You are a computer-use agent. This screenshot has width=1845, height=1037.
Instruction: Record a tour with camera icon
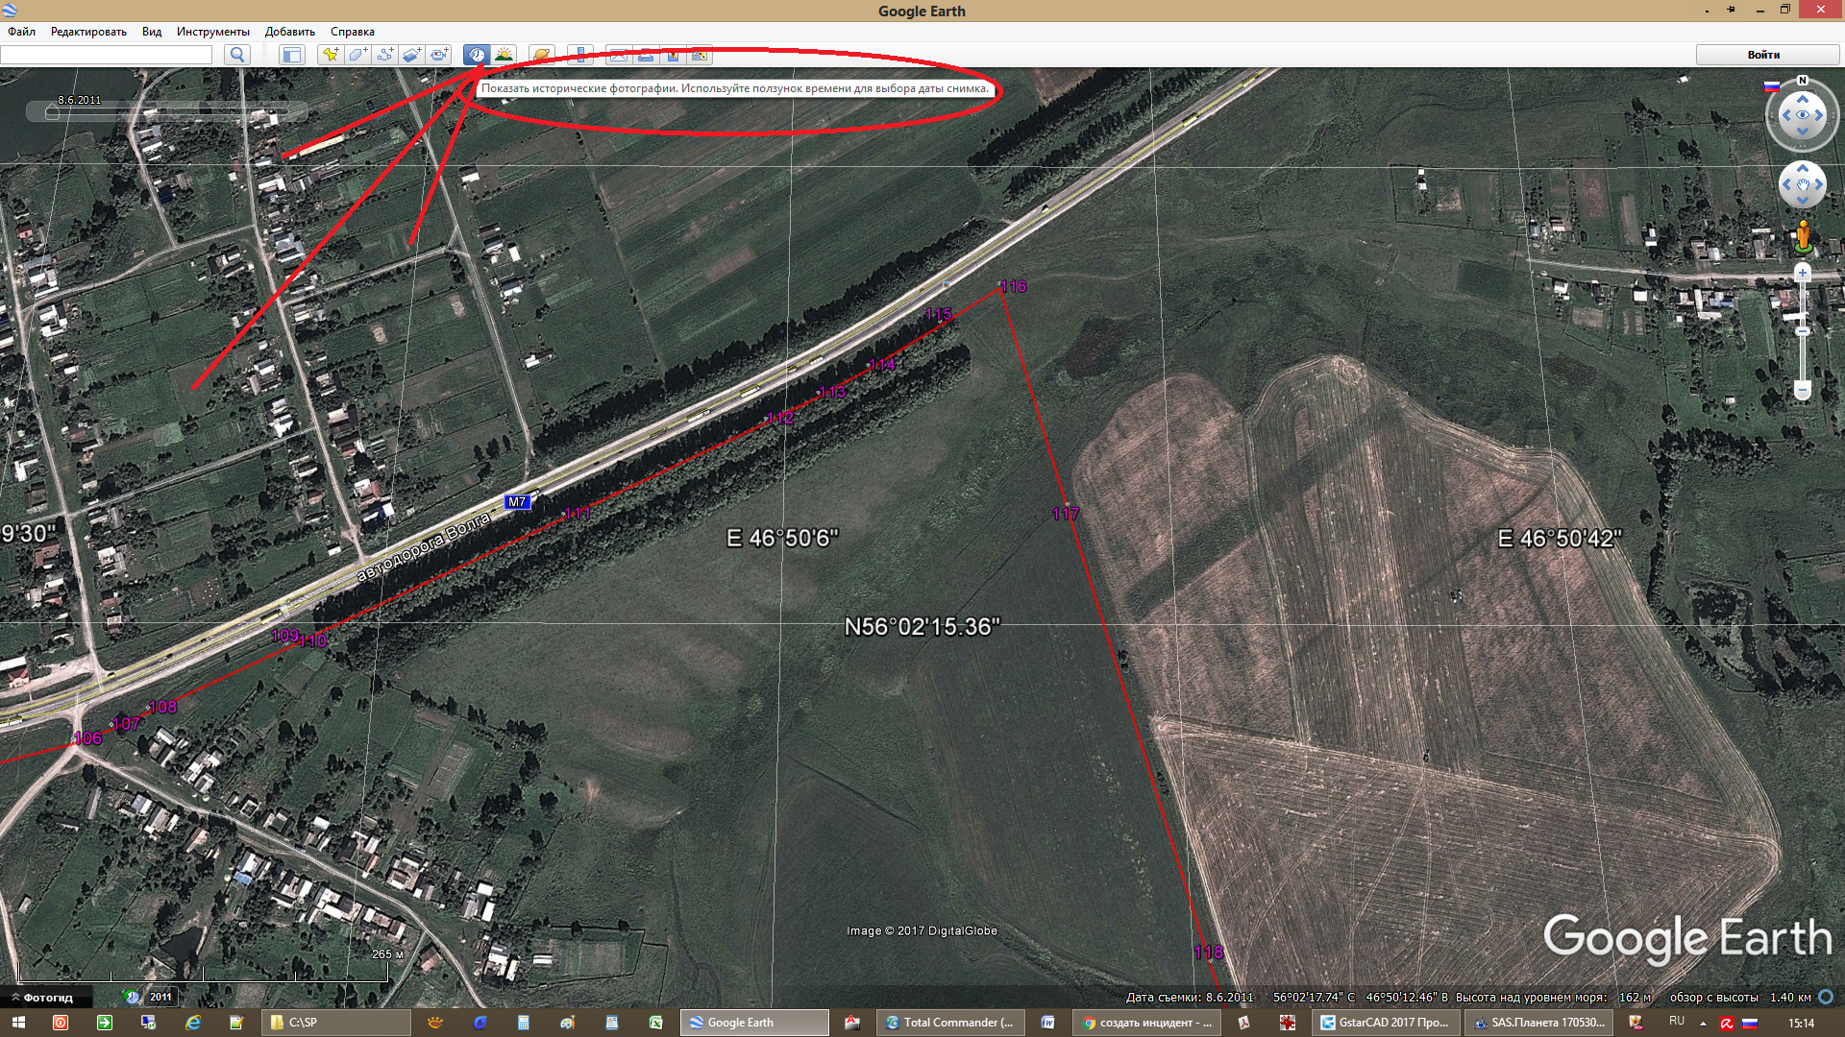coord(439,55)
